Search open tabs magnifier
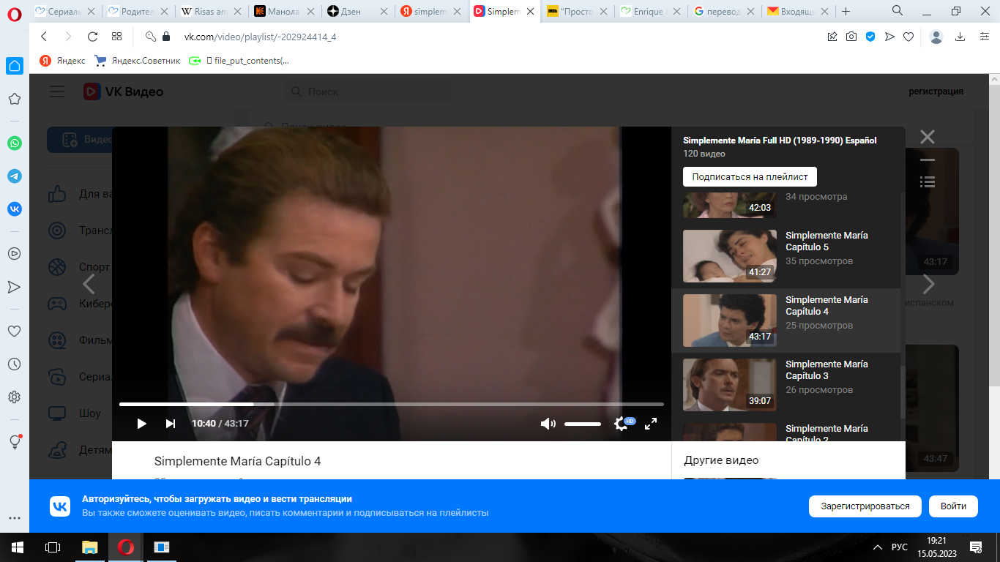 point(897,10)
